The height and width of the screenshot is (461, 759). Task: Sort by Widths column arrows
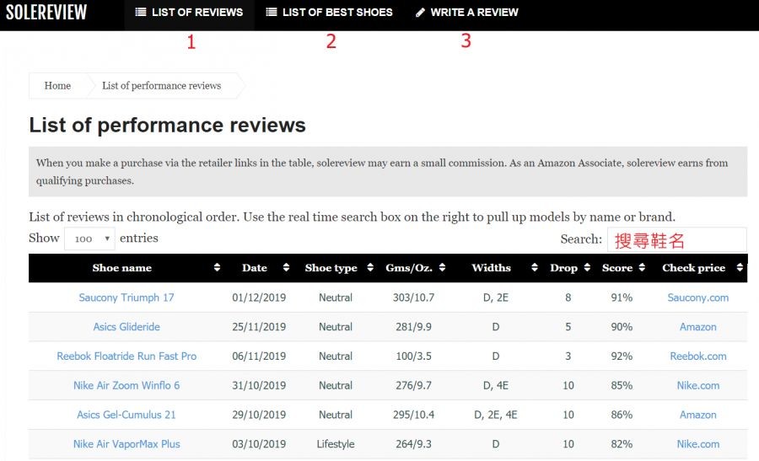[535, 267]
